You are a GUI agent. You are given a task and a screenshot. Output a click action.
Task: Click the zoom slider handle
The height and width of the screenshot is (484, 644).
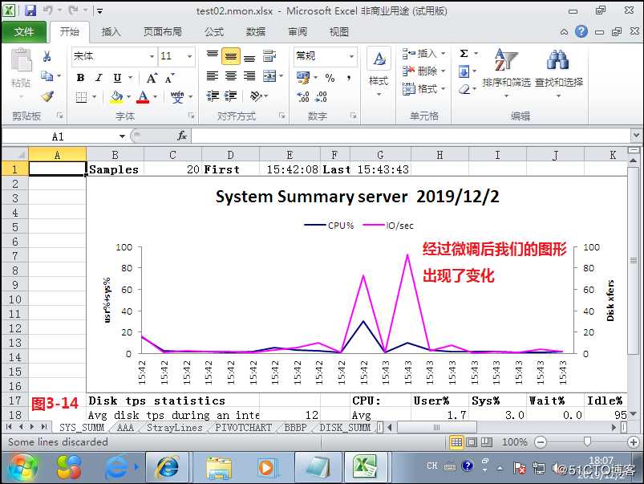587,442
